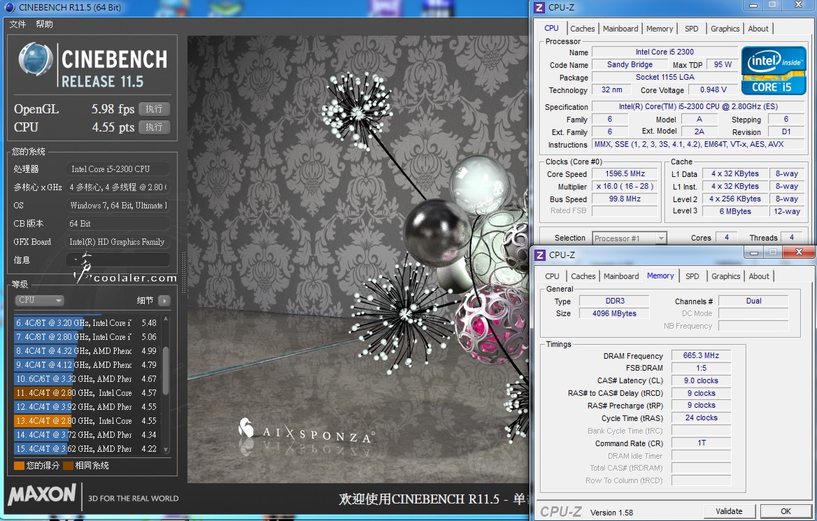Click the 处理器 field Intel Core i5-2300 CPU
Viewport: 817px width, 521px height.
tap(118, 169)
